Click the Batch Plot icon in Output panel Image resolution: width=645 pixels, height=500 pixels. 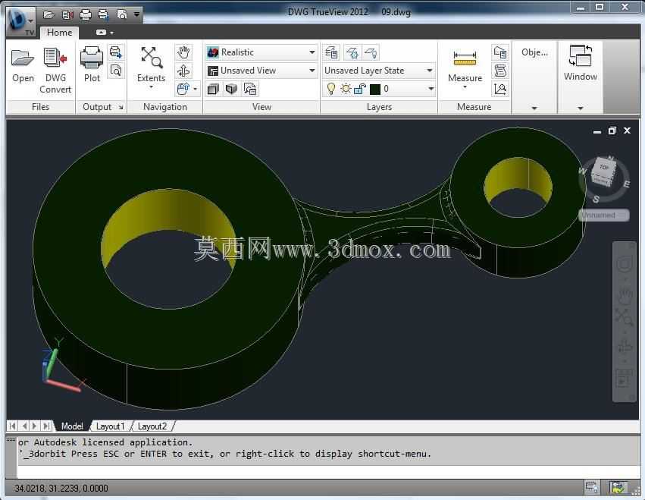[116, 52]
